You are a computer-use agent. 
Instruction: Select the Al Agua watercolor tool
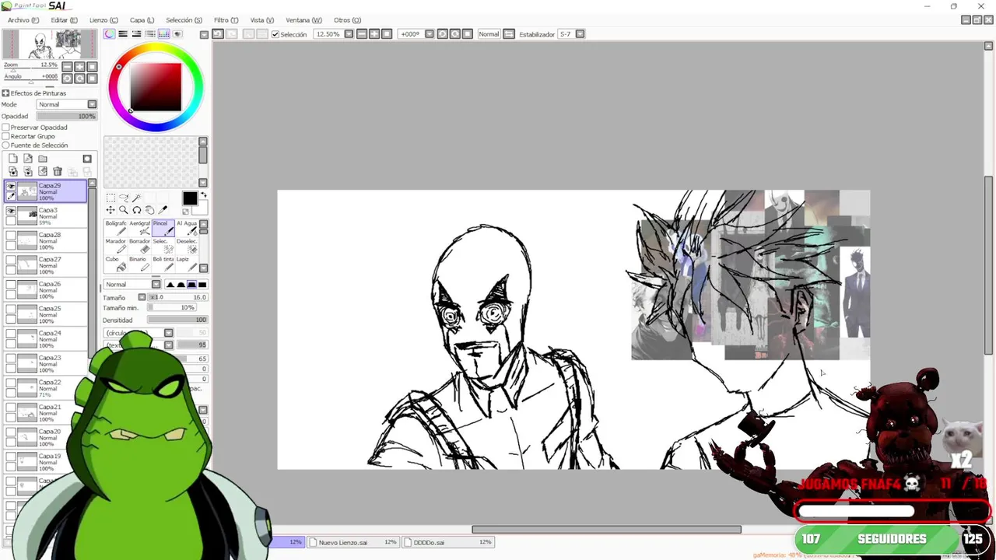coord(187,228)
